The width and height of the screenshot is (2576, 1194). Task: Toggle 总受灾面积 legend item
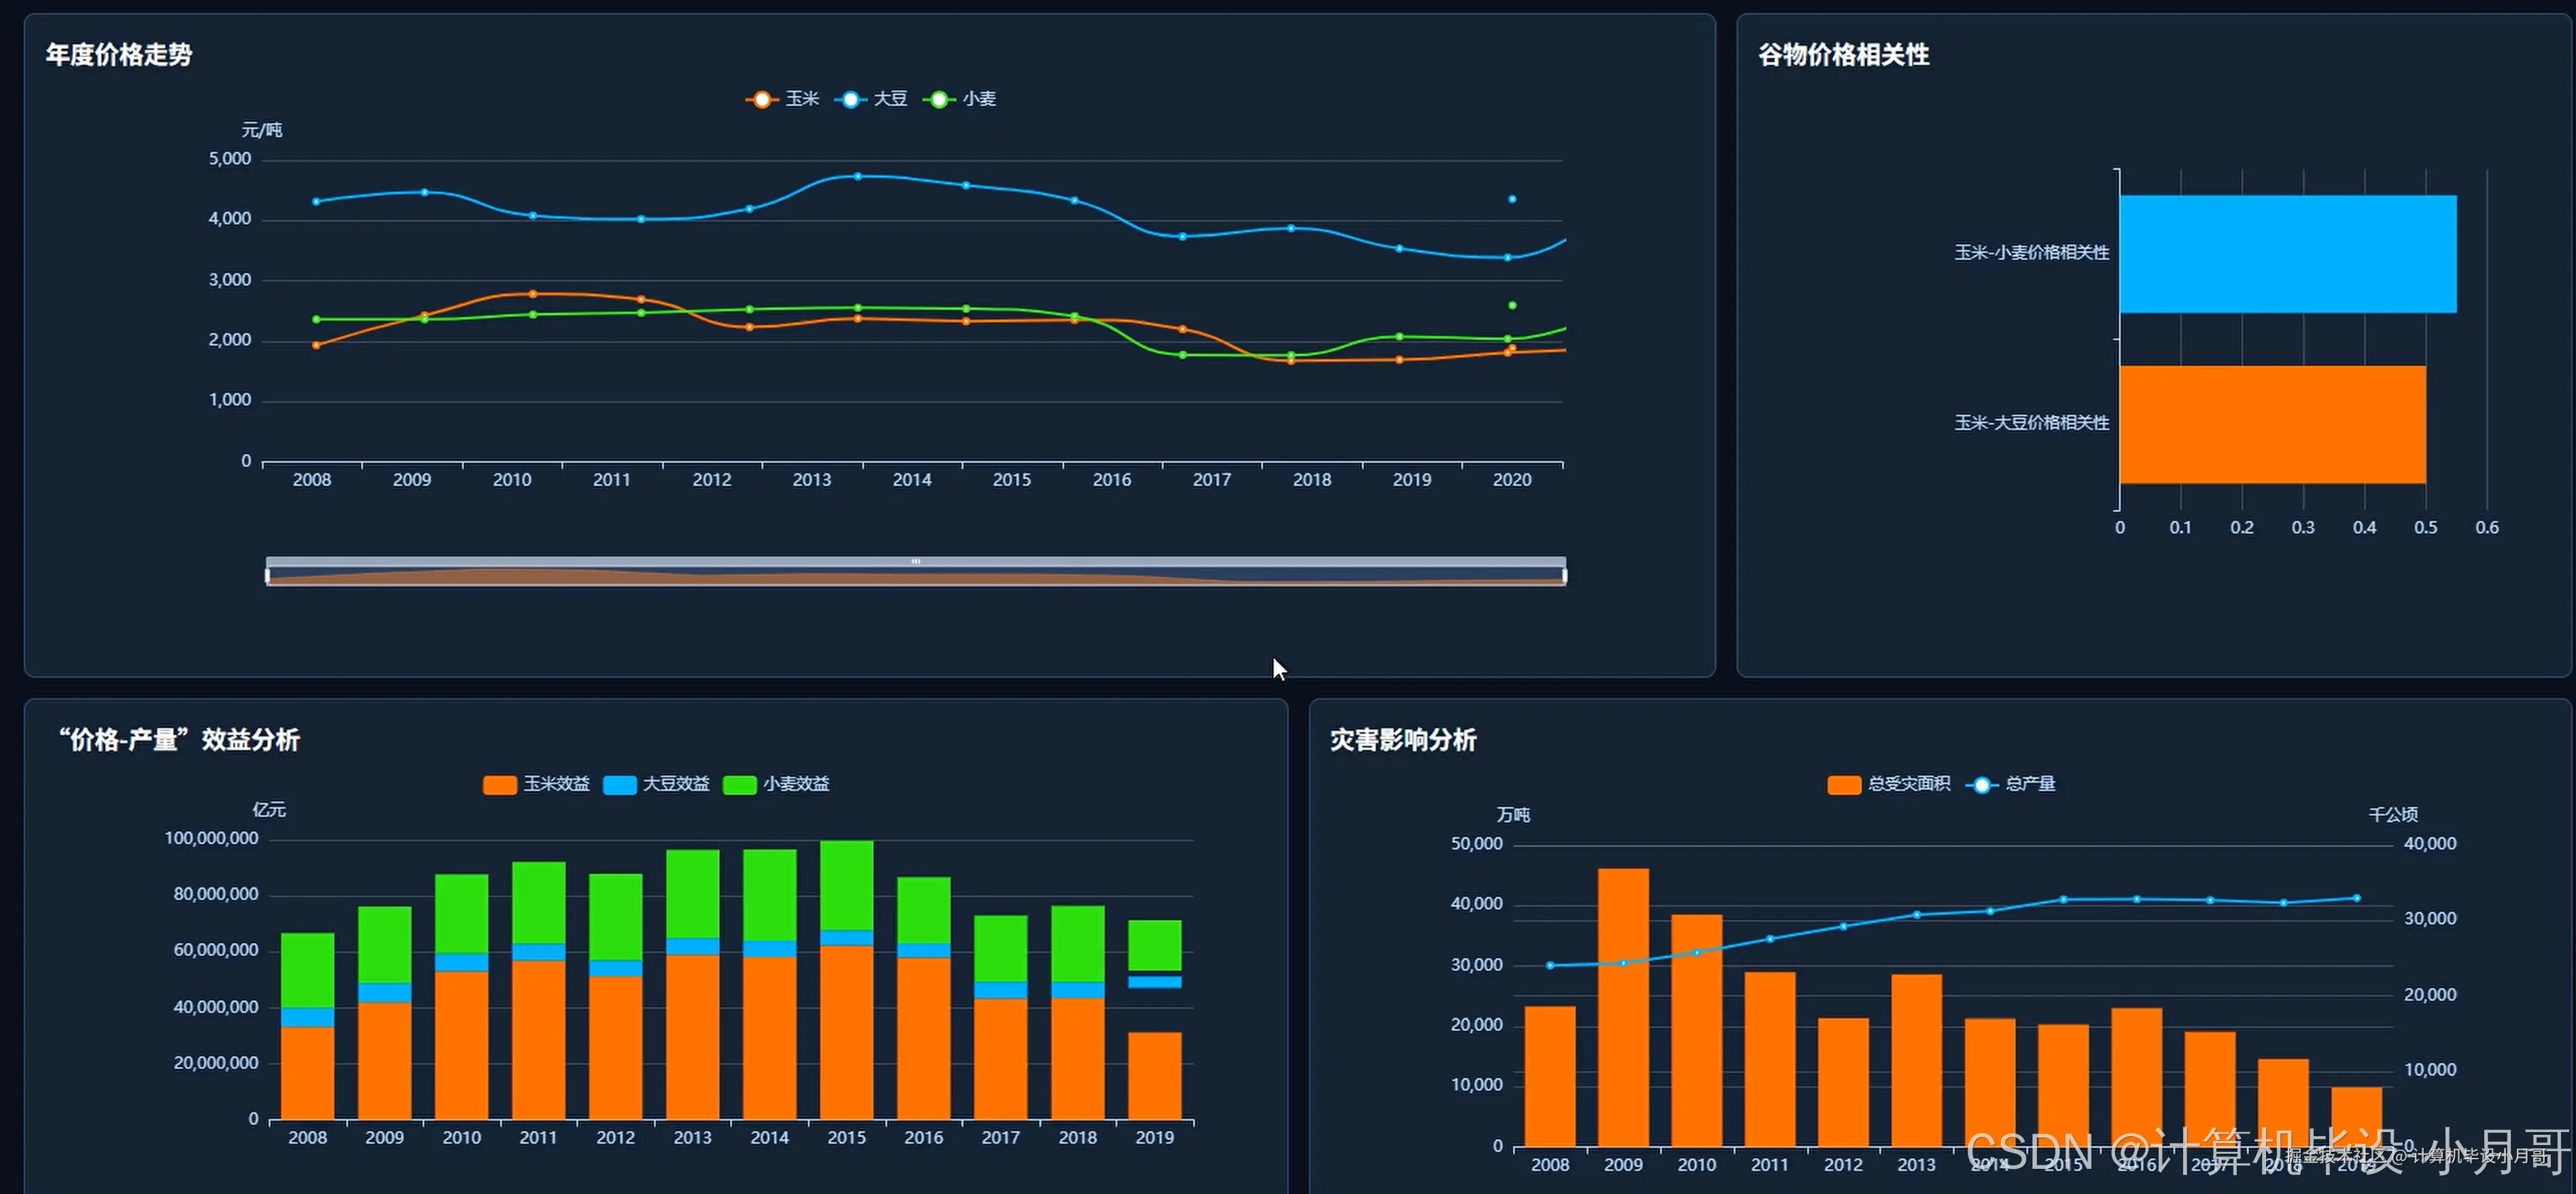click(1843, 785)
